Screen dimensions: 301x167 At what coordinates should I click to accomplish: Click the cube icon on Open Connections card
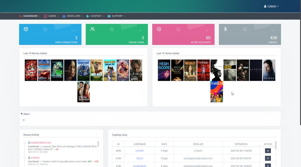pyautogui.click(x=26, y=29)
